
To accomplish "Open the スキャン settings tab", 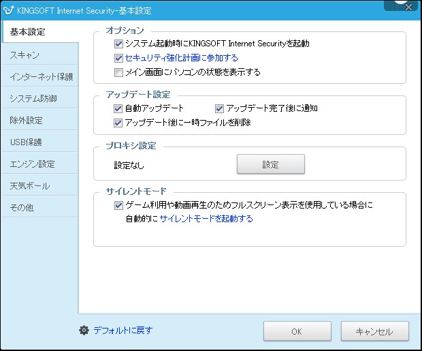I will pyautogui.click(x=40, y=55).
